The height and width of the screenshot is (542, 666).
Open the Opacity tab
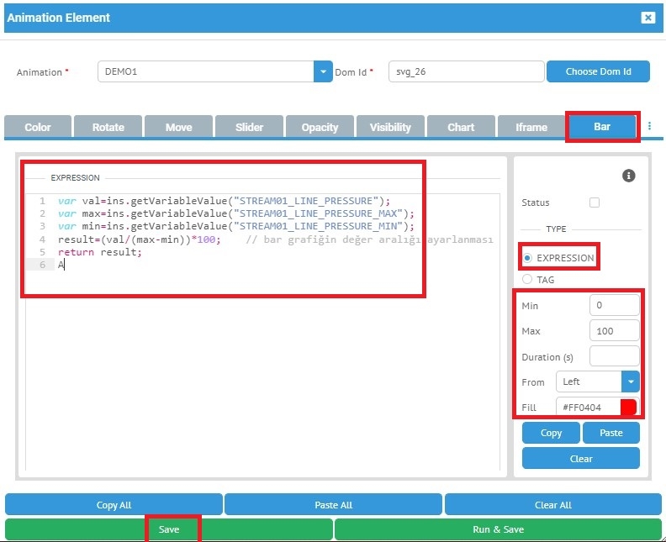point(320,127)
